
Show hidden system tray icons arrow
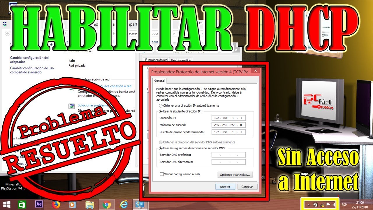pyautogui.click(x=309, y=205)
